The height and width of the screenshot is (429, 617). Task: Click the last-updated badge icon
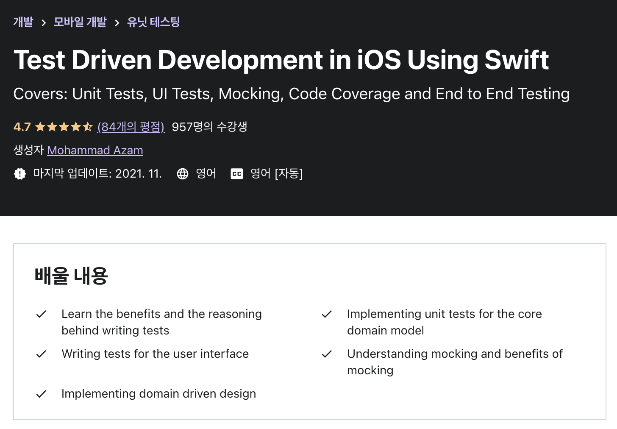click(20, 174)
